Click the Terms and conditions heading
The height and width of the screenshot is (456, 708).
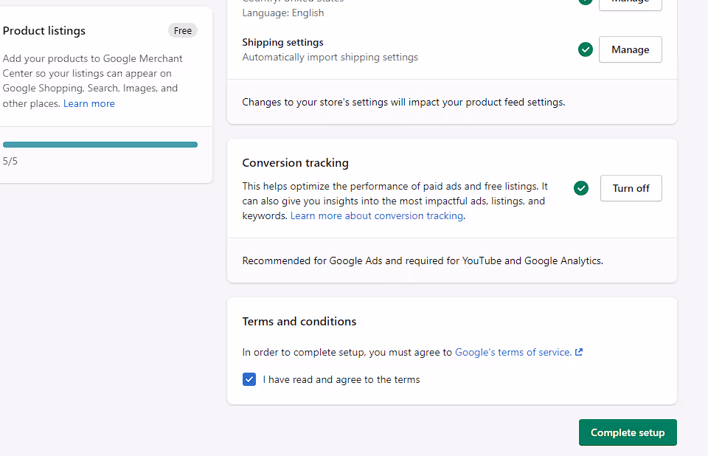[x=299, y=321]
